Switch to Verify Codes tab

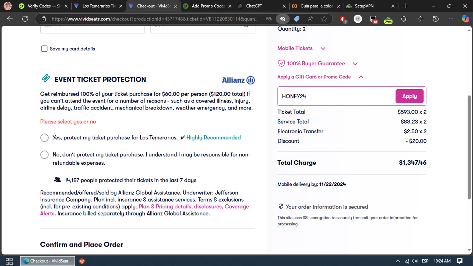coord(44,6)
